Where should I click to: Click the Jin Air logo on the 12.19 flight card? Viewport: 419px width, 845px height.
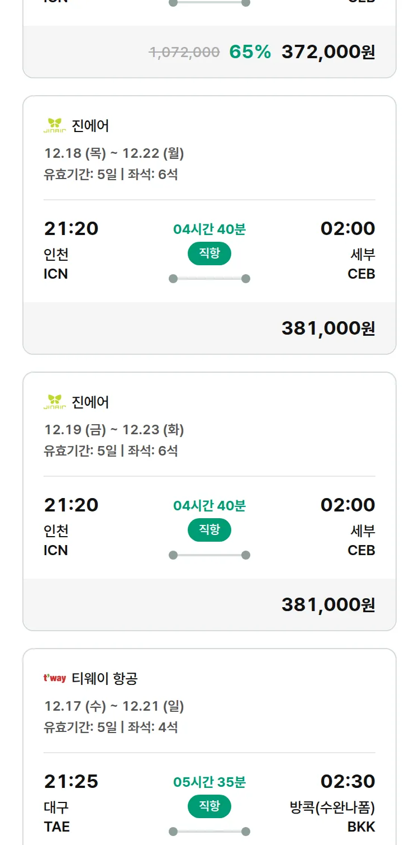tap(55, 402)
